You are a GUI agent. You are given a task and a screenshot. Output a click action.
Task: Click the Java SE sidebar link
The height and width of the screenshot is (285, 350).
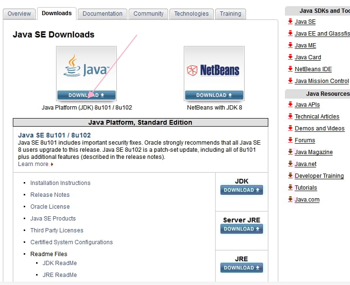[305, 22]
